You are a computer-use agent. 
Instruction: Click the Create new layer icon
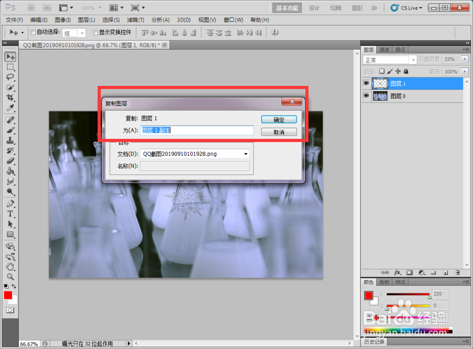click(x=445, y=272)
